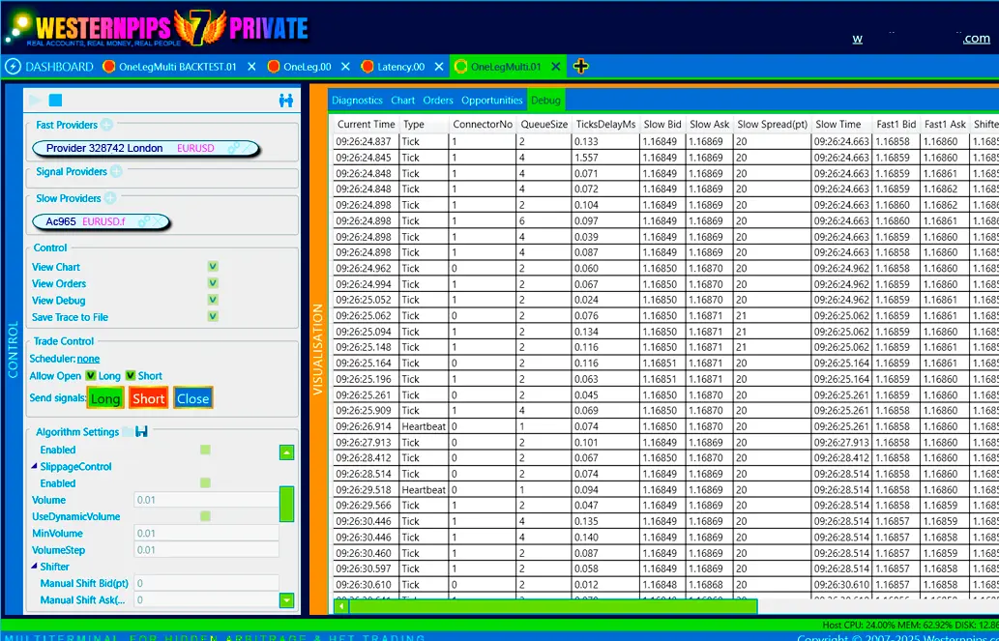
Task: Toggle the View Orders checkbox
Action: click(213, 283)
